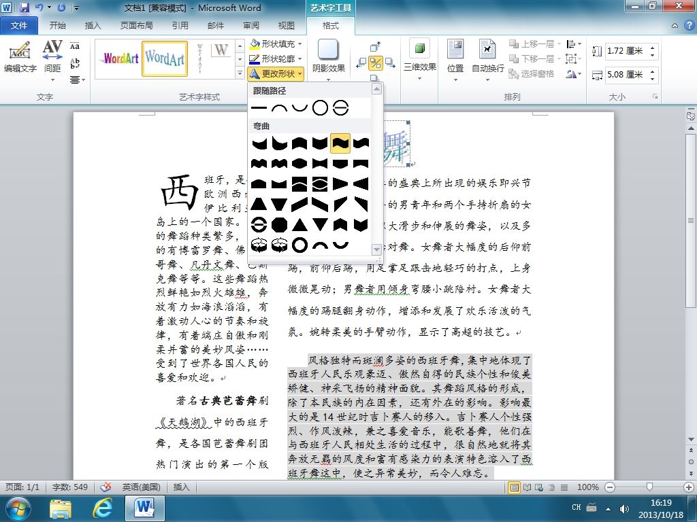Screen dimensions: 697x522
Task: Open Shape Outline (形状轮廓) dropdown
Action: [276, 58]
